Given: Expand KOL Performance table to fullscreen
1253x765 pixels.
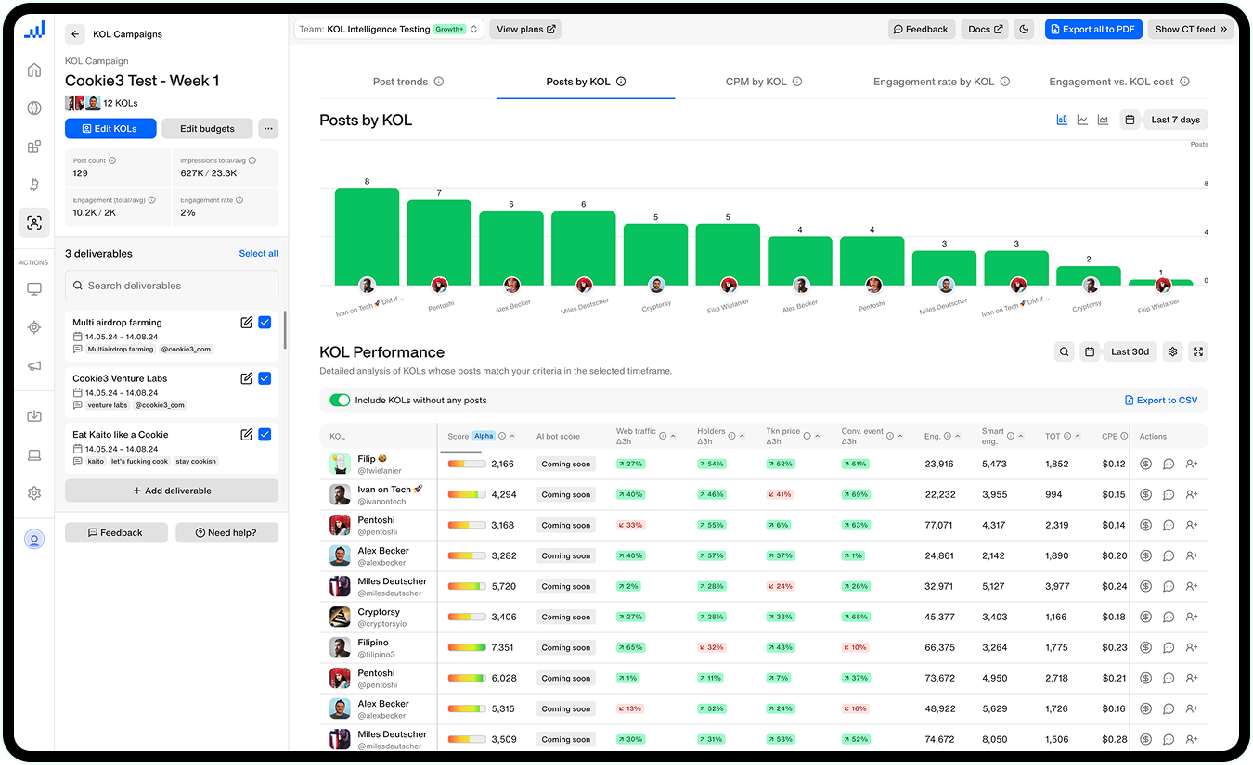Looking at the screenshot, I should click(x=1198, y=351).
